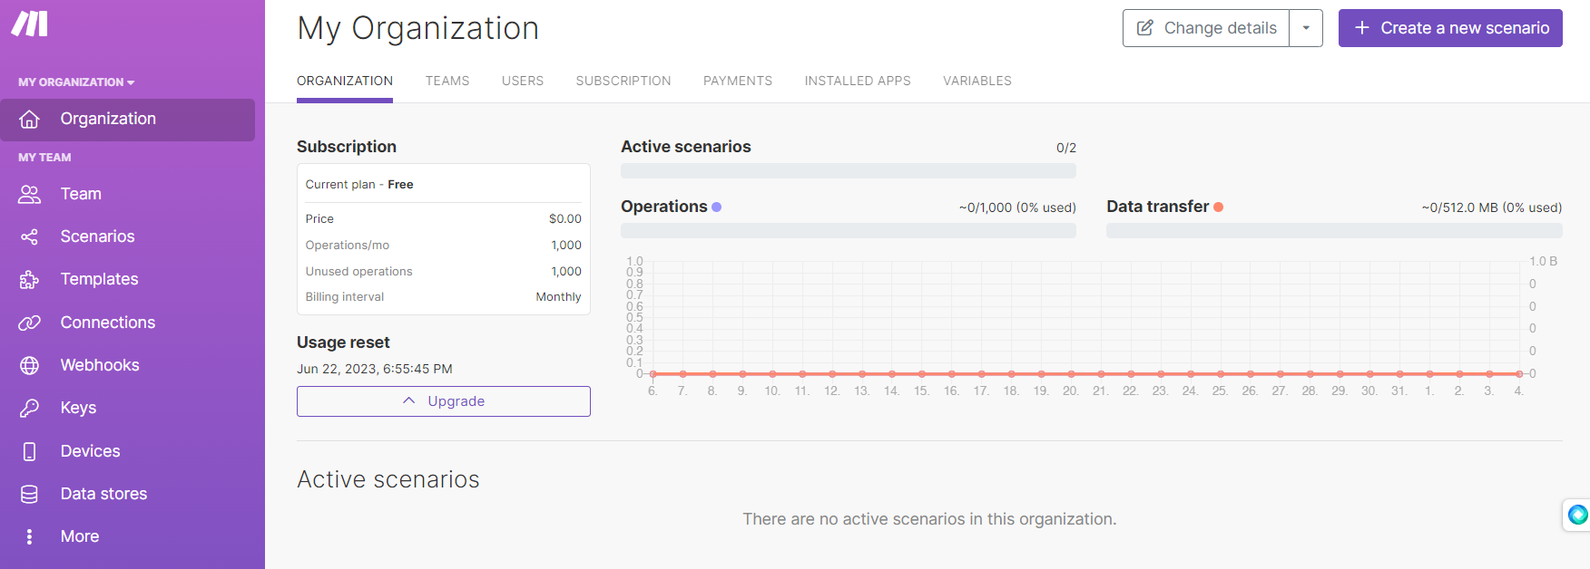Image resolution: width=1590 pixels, height=569 pixels.
Task: Click the Scenarios share icon
Action: (30, 236)
